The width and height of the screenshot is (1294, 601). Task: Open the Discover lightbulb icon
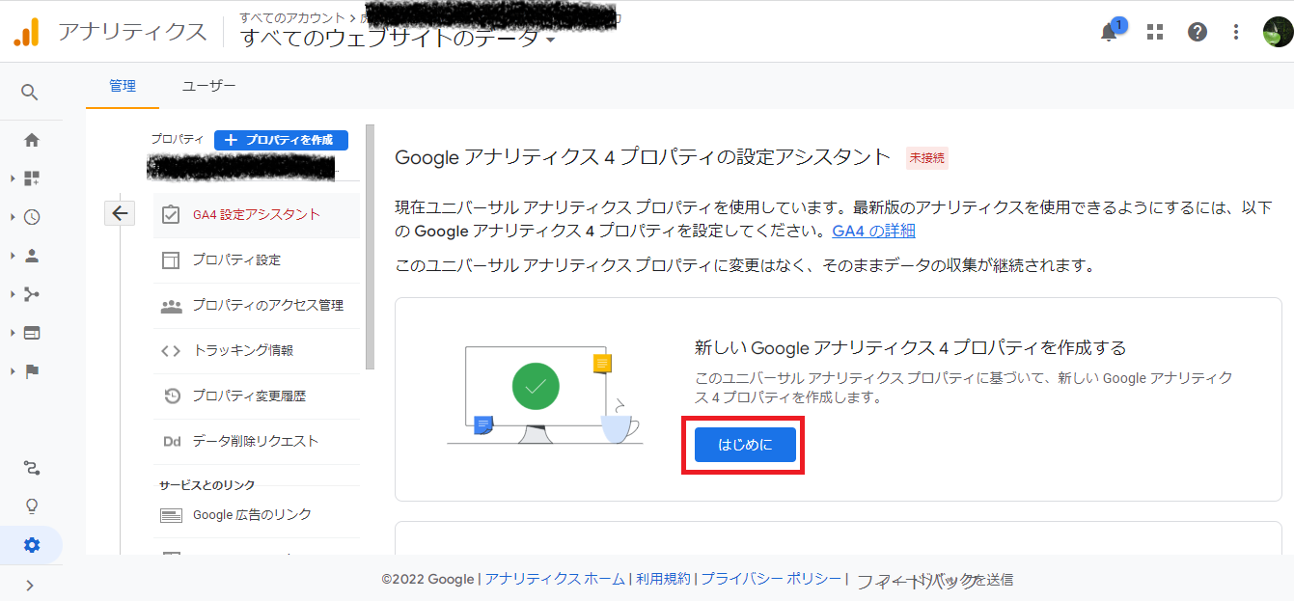pos(32,506)
